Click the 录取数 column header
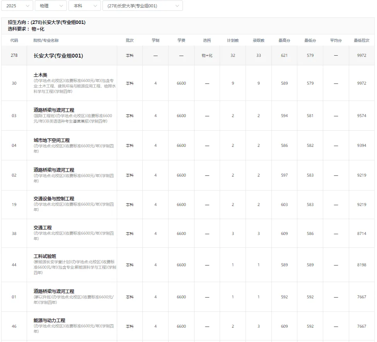The width and height of the screenshot is (377, 342). coord(258,40)
